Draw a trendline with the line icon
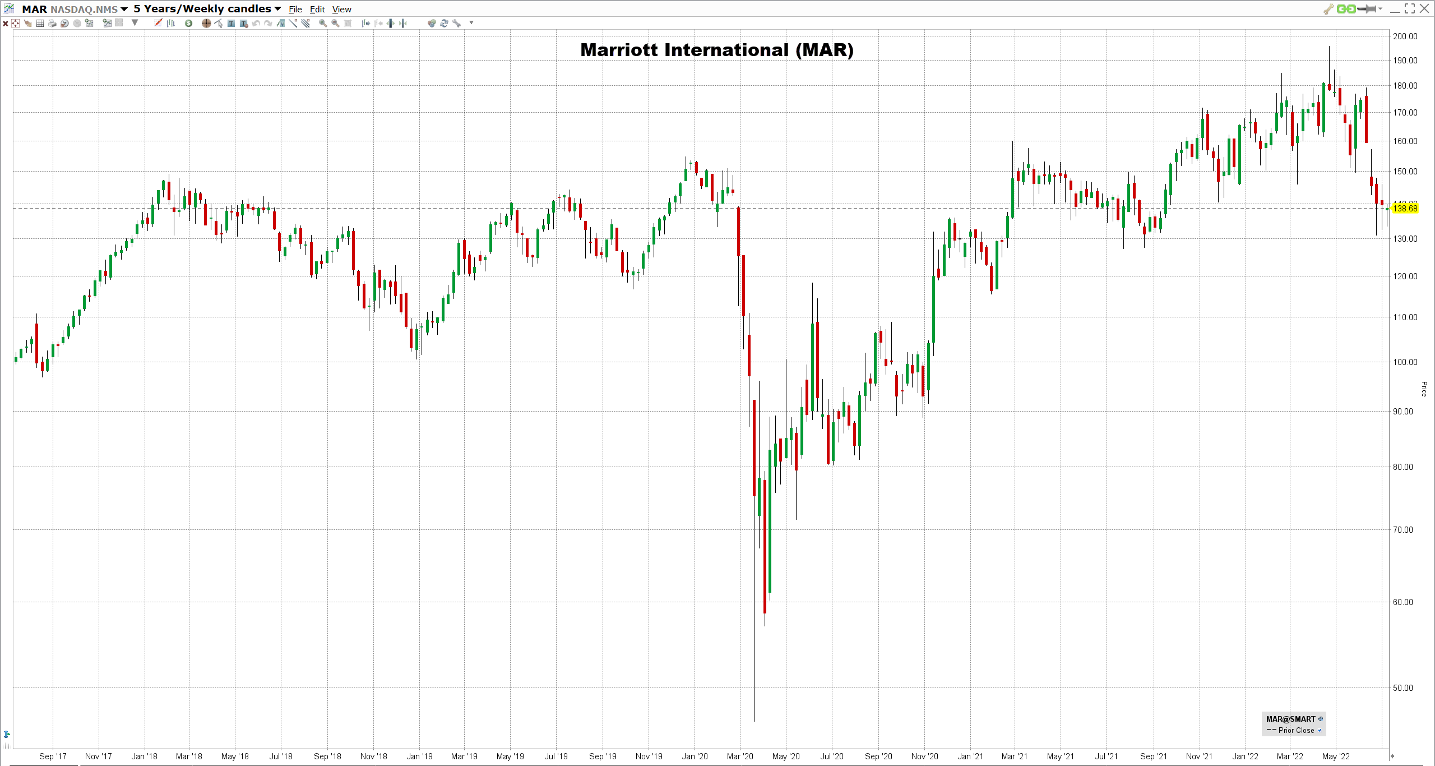Viewport: 1435px width, 766px height. point(293,23)
